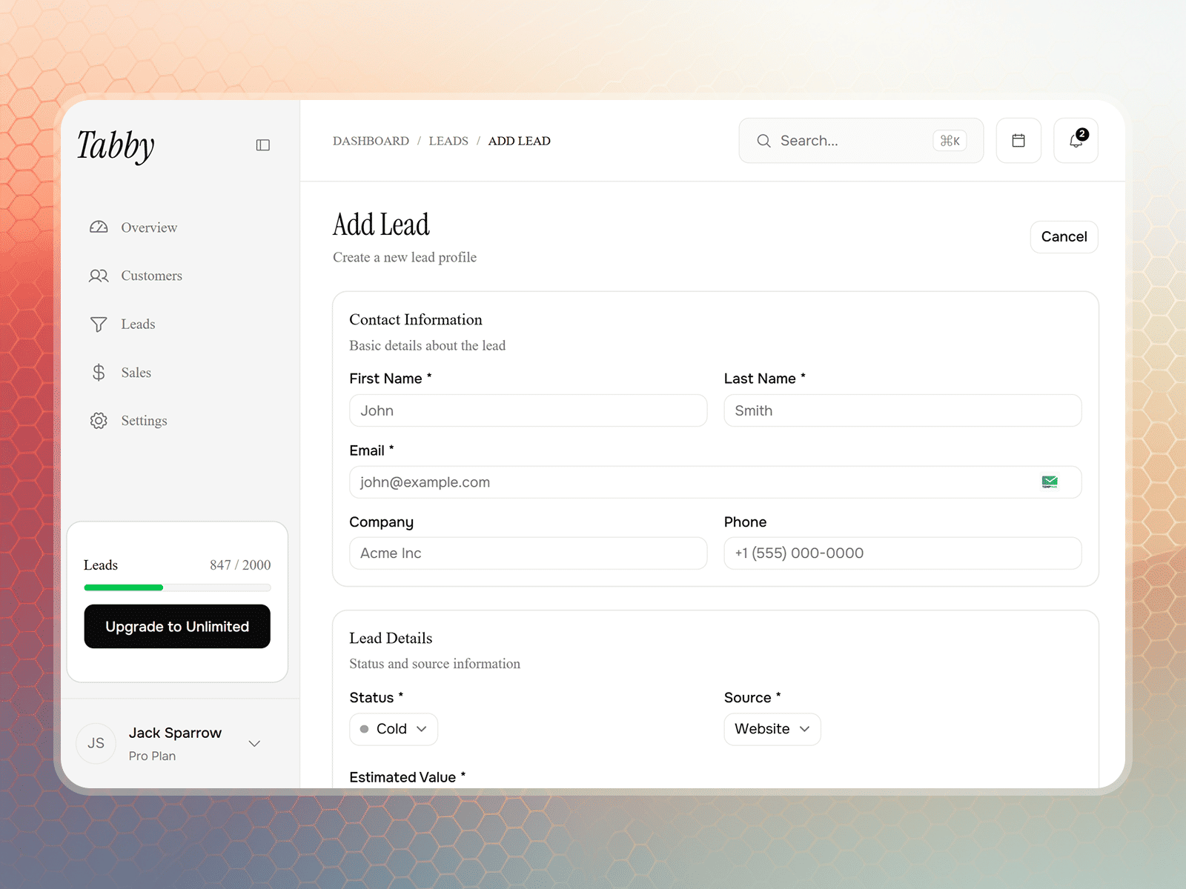Focus the First Name input field
Image resolution: width=1186 pixels, height=889 pixels.
528,410
